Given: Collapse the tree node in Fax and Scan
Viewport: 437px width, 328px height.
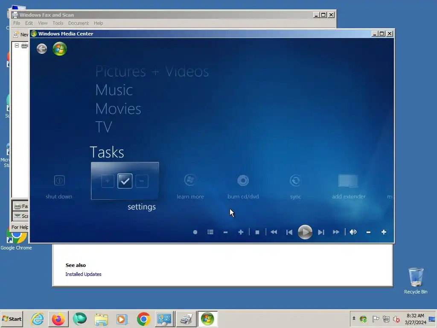Looking at the screenshot, I should pyautogui.click(x=17, y=45).
